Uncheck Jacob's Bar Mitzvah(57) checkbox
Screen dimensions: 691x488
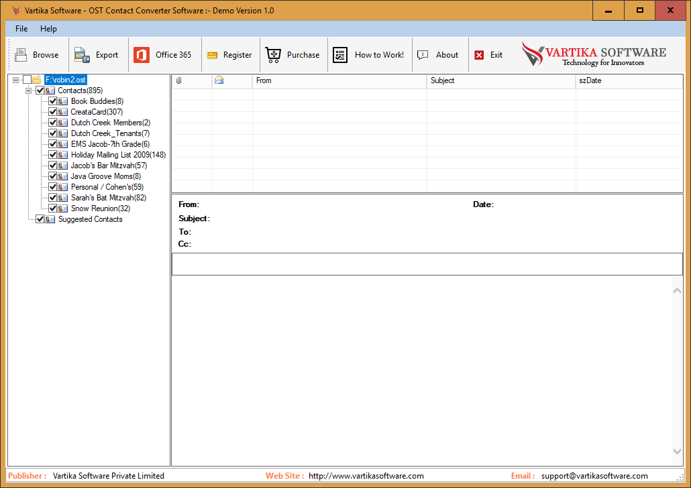coord(53,165)
